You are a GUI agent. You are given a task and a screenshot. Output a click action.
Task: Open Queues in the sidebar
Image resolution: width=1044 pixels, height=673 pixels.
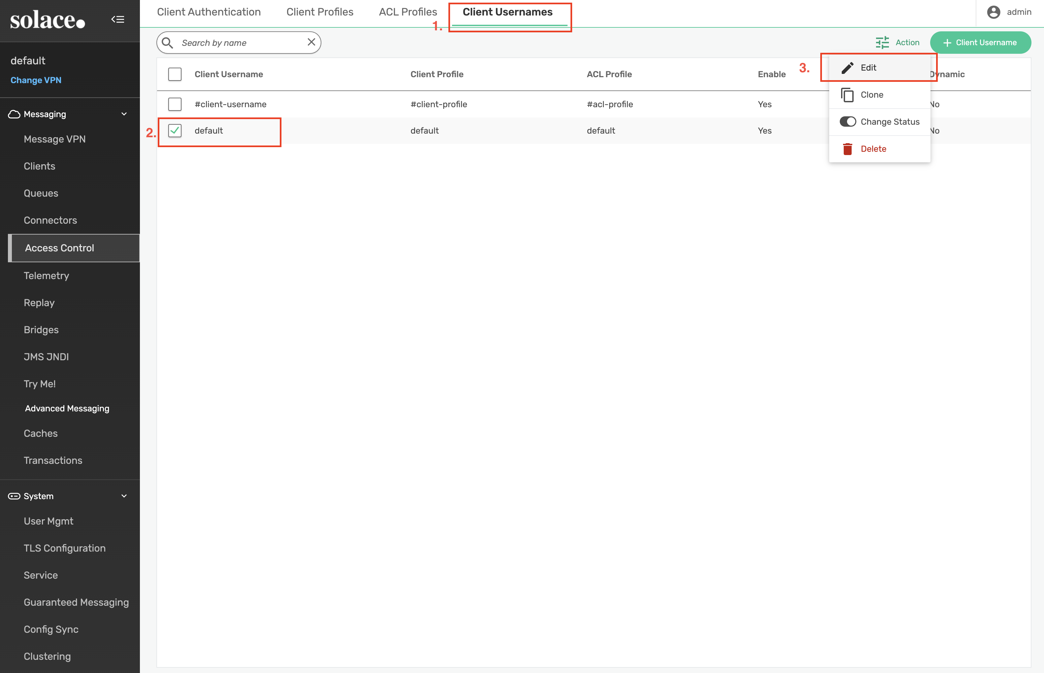click(x=41, y=193)
